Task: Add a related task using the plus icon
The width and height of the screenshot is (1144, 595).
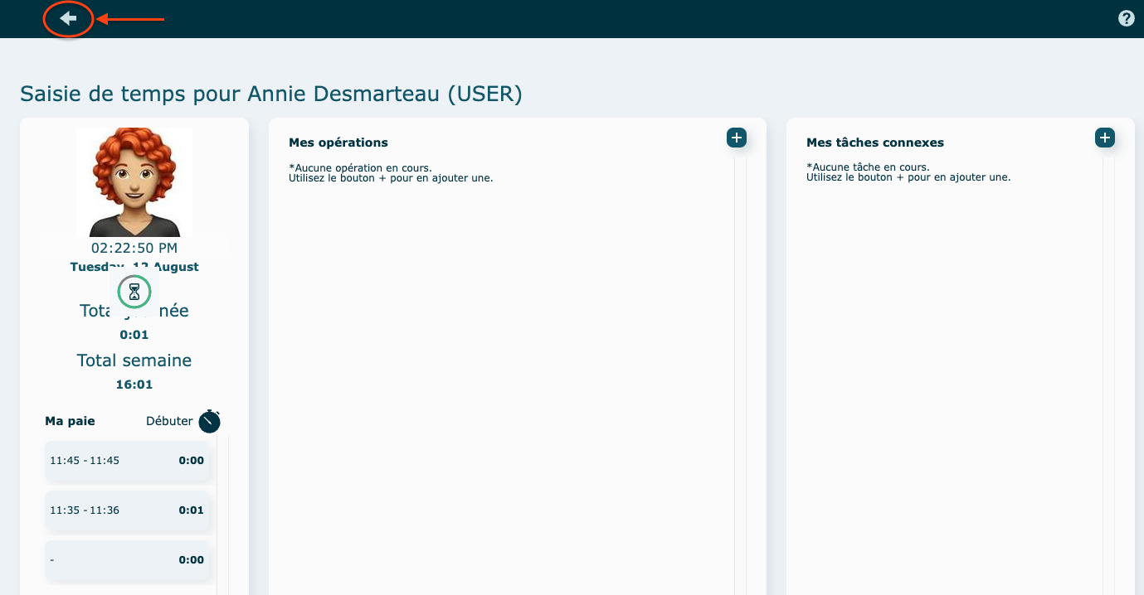Action: (x=1104, y=138)
